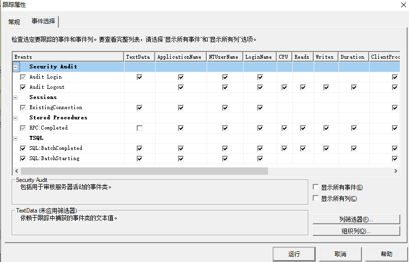Collapse the Security Audit category
409x262 pixels.
point(16,67)
